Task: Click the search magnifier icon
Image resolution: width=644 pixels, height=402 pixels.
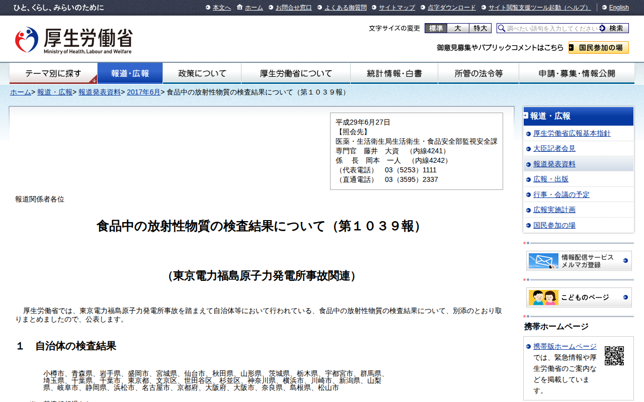Action: [x=501, y=29]
